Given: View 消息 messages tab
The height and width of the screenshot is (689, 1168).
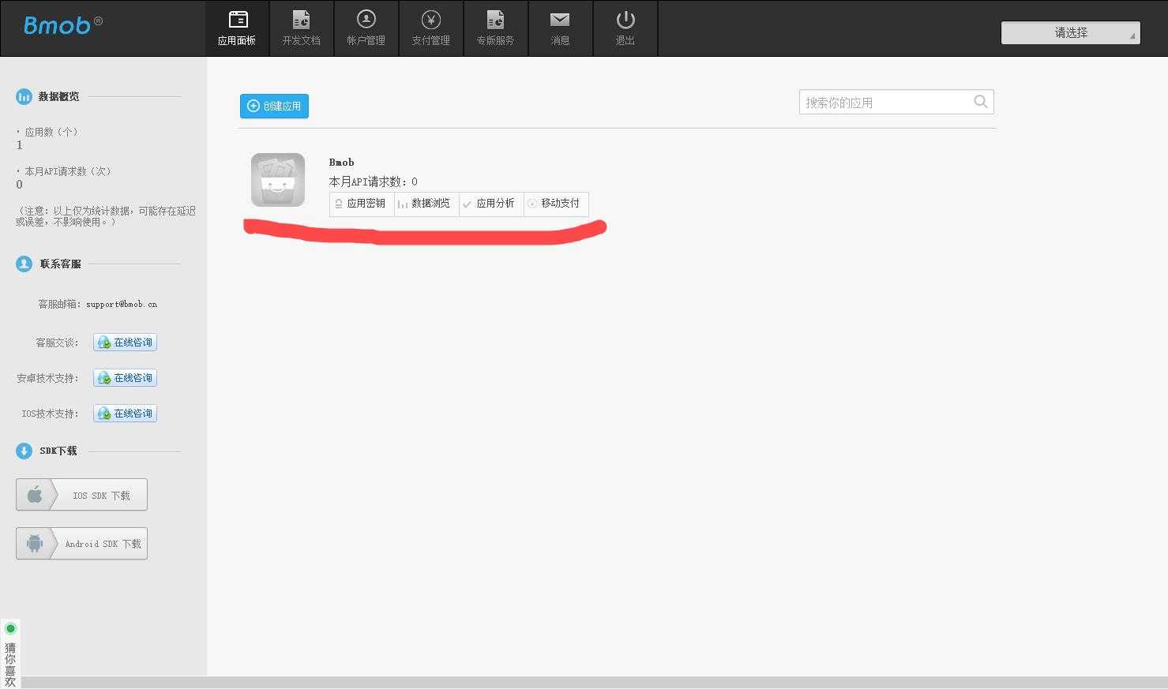Looking at the screenshot, I should tap(561, 28).
